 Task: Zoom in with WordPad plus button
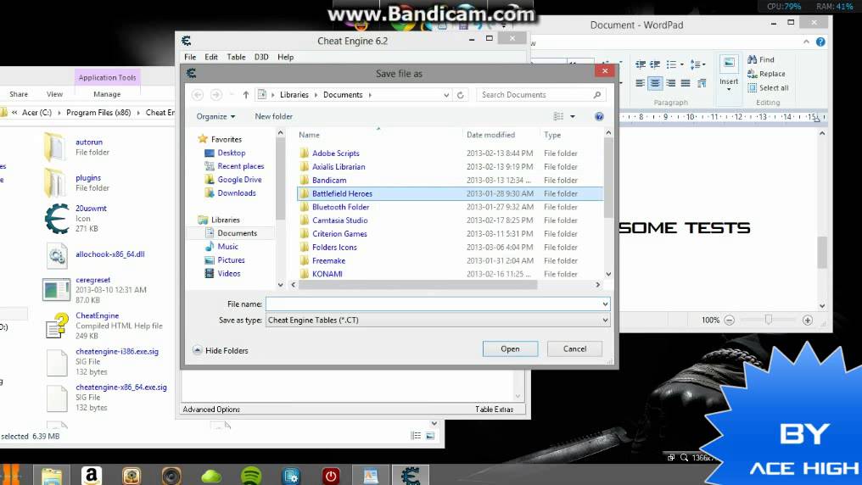[808, 321]
